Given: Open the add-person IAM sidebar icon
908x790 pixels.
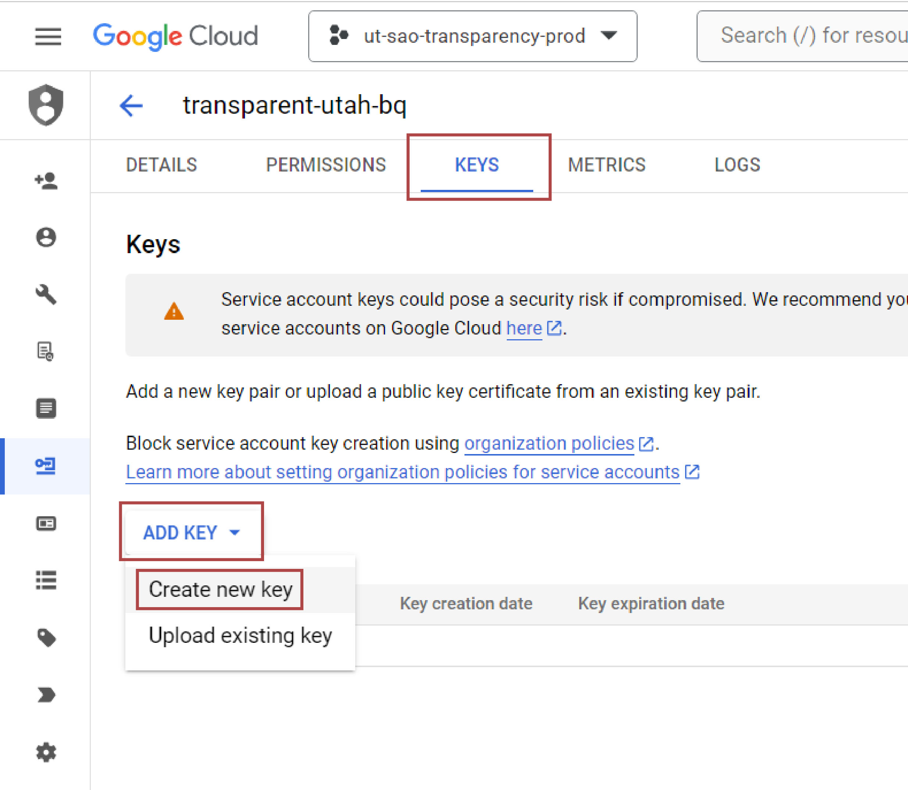Looking at the screenshot, I should pos(46,181).
